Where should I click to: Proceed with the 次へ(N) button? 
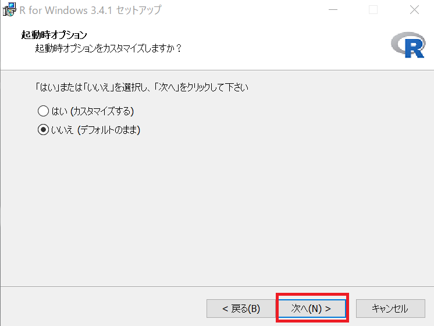312,309
